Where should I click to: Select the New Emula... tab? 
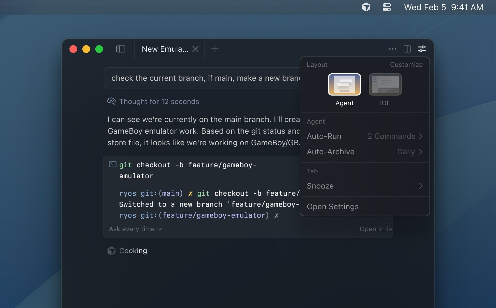point(165,49)
